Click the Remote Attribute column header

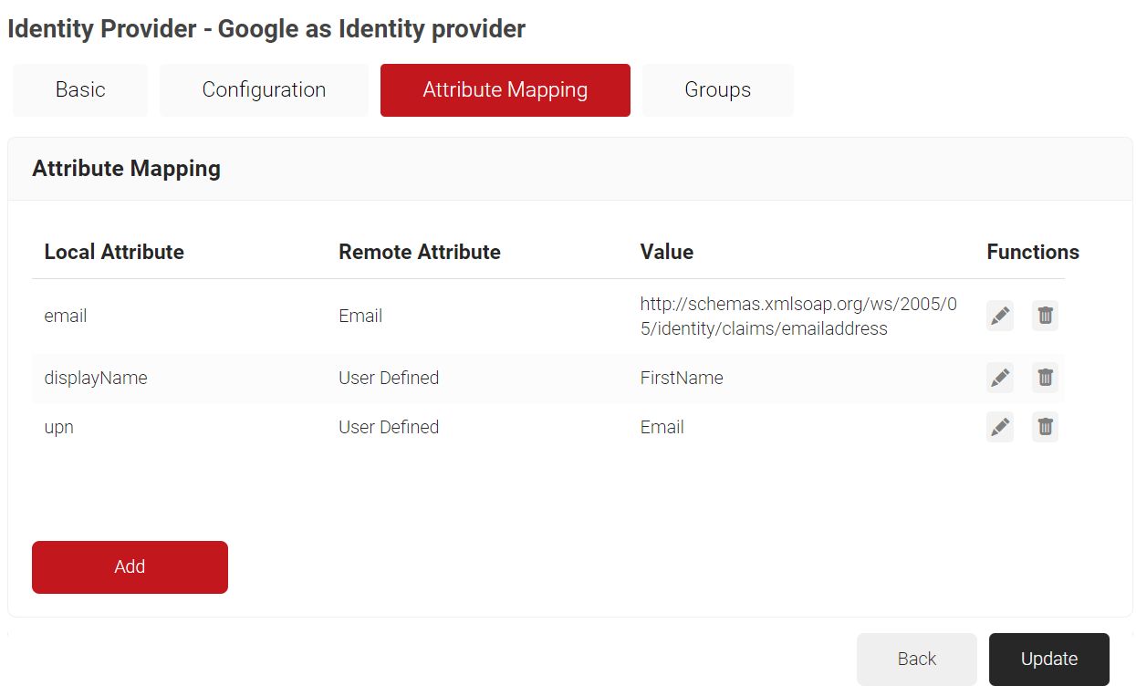(420, 252)
